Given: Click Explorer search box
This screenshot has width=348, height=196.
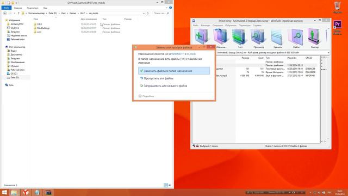Looking at the screenshot, I should 161,13.
